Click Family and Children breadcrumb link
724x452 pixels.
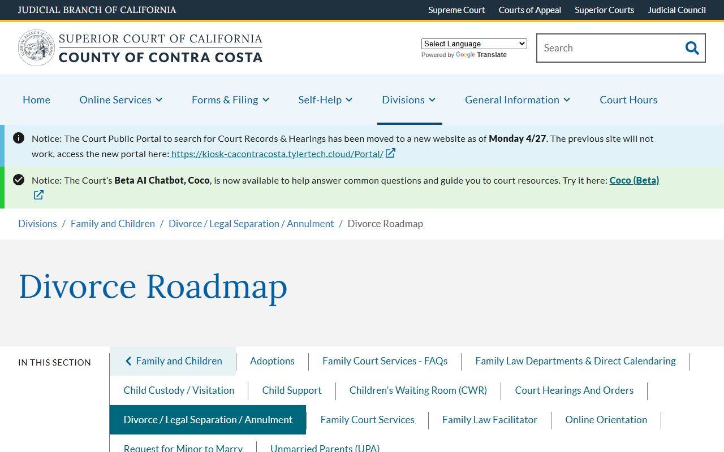tap(113, 224)
